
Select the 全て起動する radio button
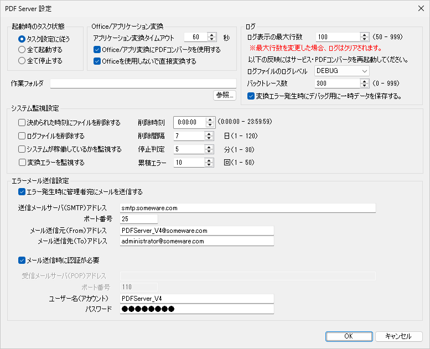pyautogui.click(x=22, y=50)
